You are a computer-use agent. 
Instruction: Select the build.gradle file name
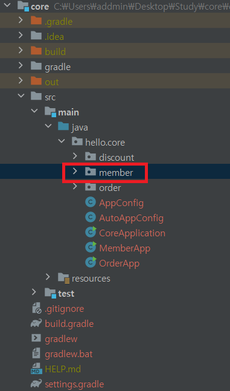tap(69, 324)
